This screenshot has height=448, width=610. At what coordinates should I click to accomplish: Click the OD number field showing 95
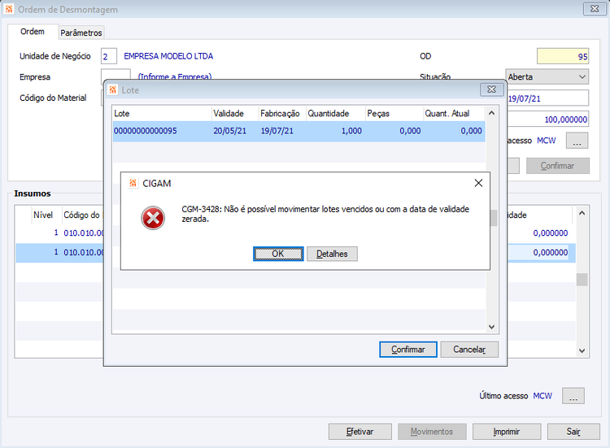[563, 56]
